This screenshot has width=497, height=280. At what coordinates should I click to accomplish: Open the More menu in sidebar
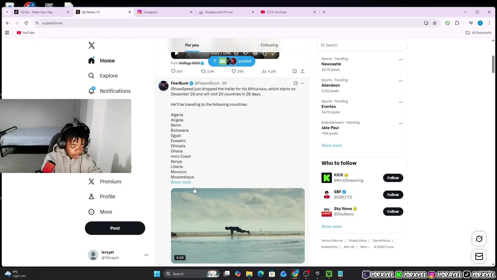pyautogui.click(x=101, y=212)
